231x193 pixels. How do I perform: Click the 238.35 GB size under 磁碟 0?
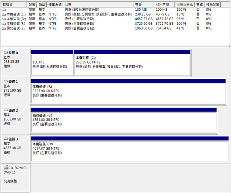(x=11, y=61)
